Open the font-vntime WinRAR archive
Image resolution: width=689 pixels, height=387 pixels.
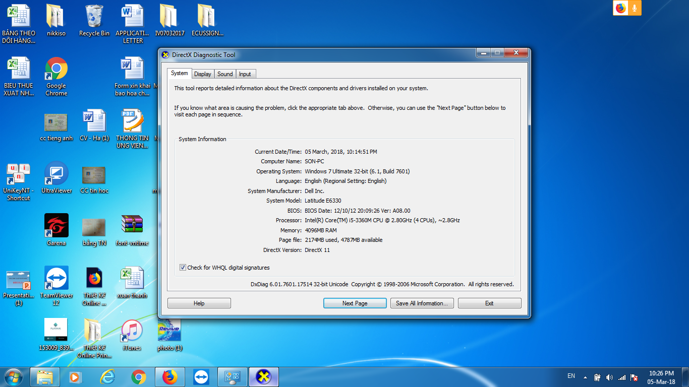132,226
